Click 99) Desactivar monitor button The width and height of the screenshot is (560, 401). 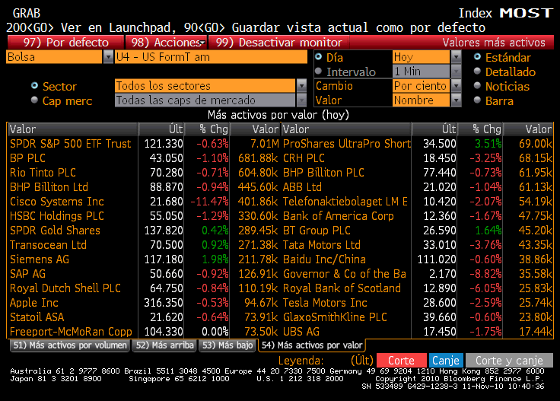(279, 43)
